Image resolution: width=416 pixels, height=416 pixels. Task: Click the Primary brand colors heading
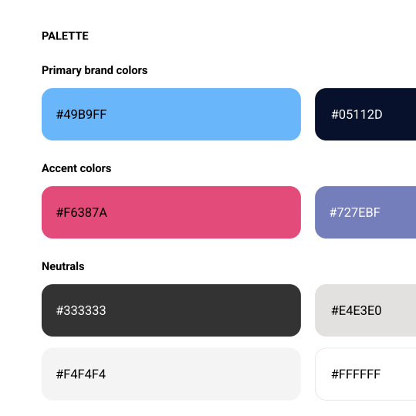[94, 70]
